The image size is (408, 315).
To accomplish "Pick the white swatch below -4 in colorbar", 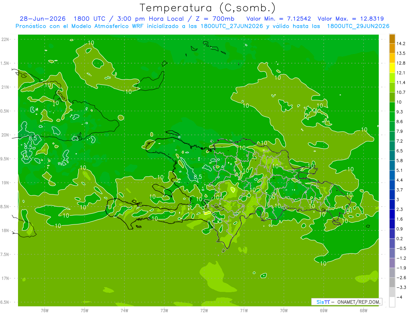I will (392, 302).
